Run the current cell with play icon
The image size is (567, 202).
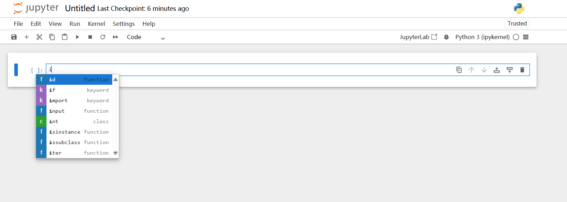pos(77,37)
